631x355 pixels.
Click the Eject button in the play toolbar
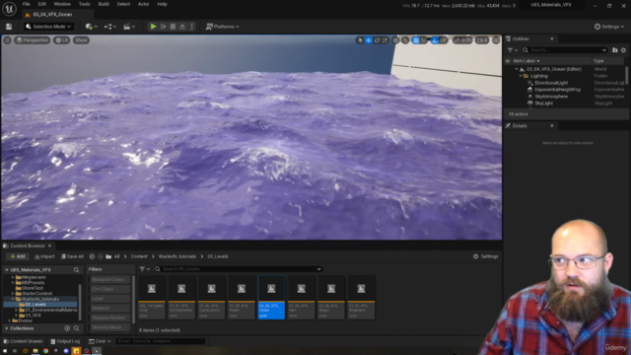click(x=182, y=27)
